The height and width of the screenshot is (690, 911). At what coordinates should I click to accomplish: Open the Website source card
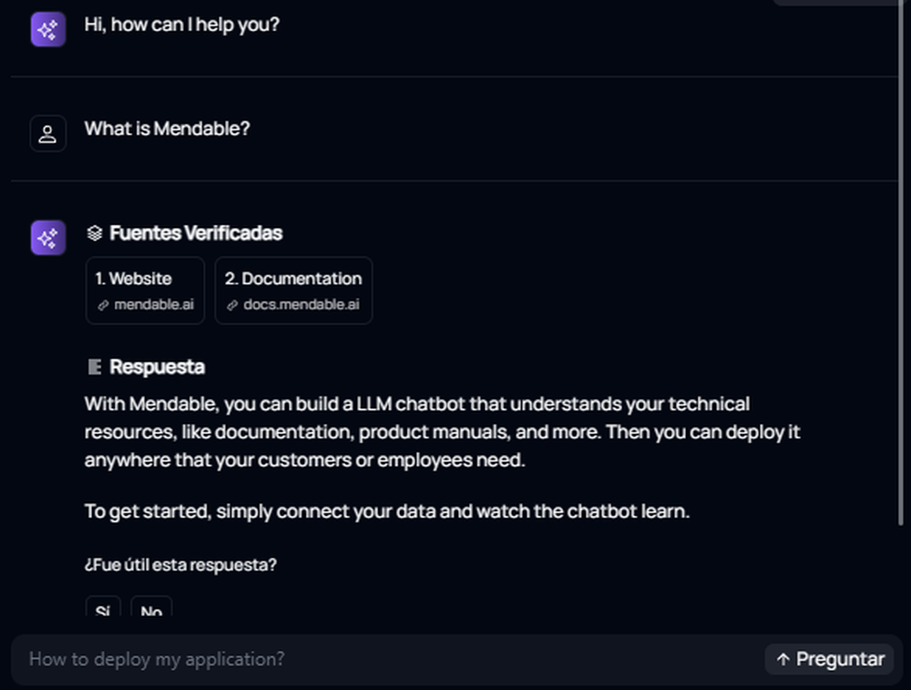[x=145, y=291]
